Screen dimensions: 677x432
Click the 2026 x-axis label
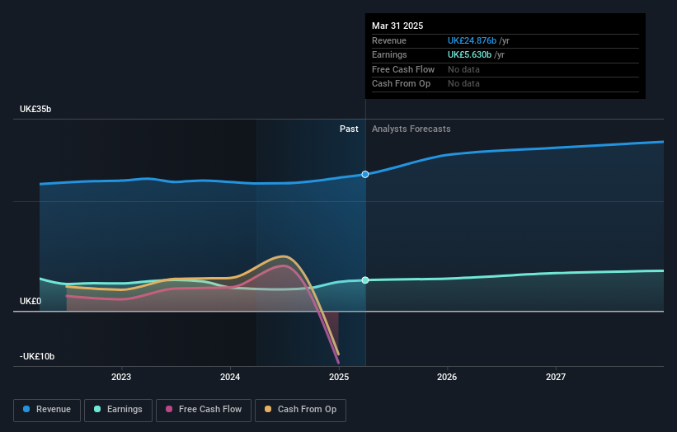[447, 378]
